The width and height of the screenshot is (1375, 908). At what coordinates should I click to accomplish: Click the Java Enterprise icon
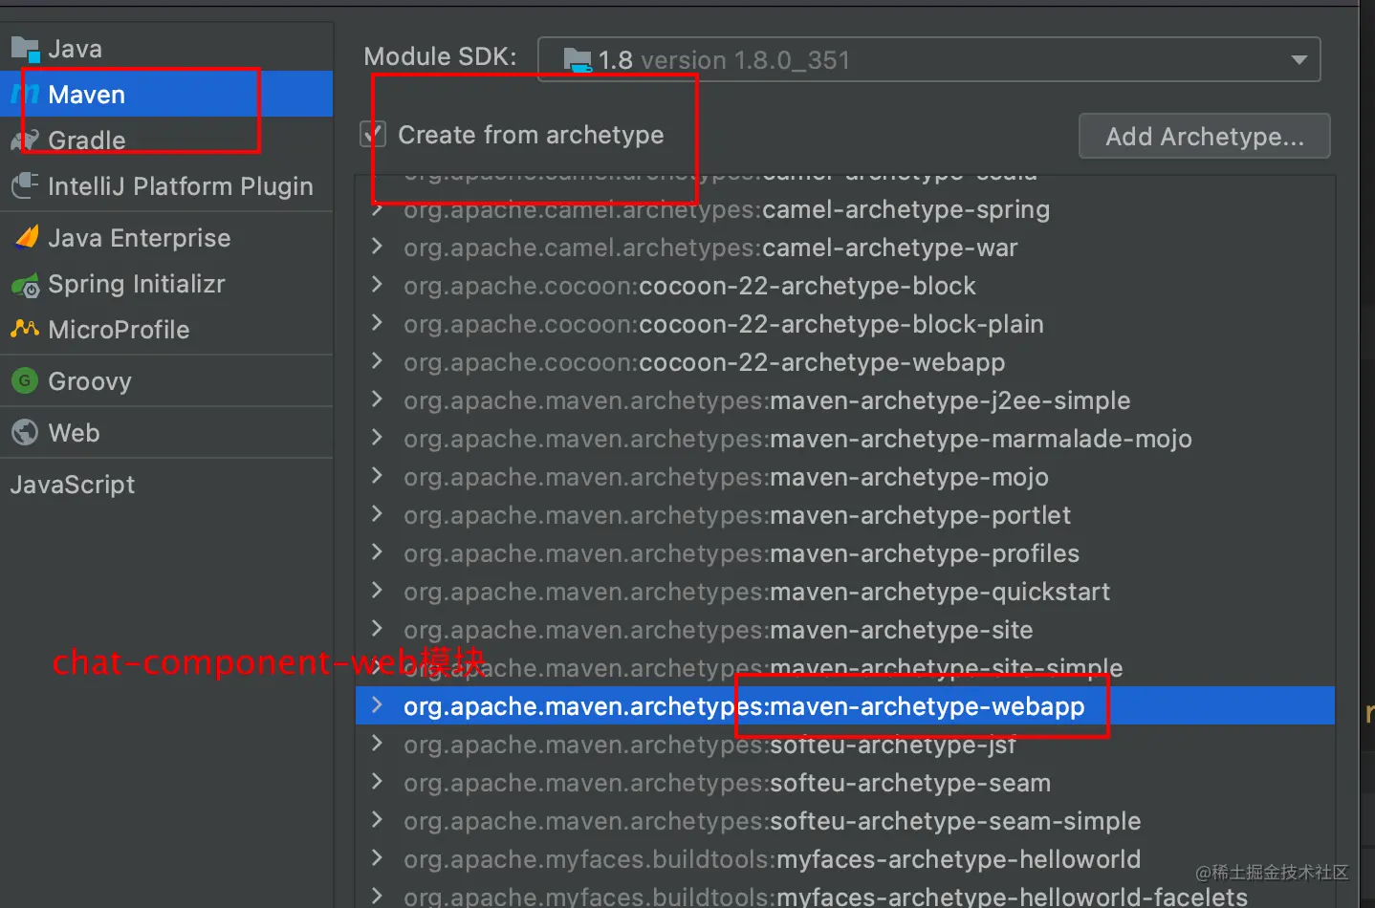(25, 237)
